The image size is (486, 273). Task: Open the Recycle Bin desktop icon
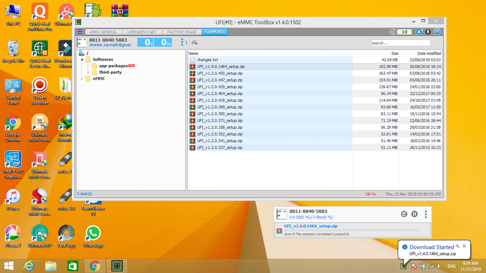(x=13, y=52)
